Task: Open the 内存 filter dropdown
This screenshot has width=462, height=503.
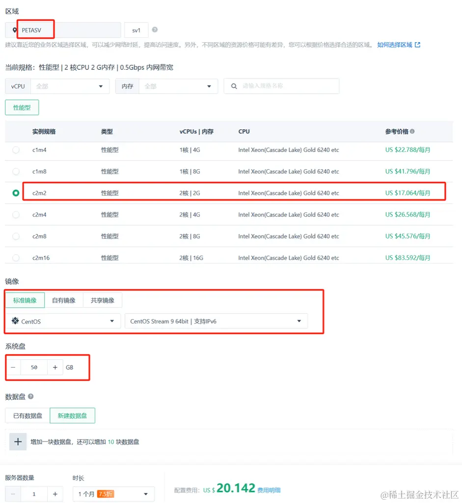Action: [x=178, y=87]
